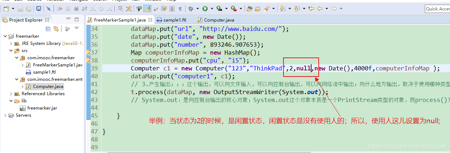Click the warning marker on line 37

click(x=88, y=52)
